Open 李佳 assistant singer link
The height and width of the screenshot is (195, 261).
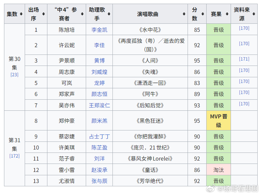pos(99,45)
